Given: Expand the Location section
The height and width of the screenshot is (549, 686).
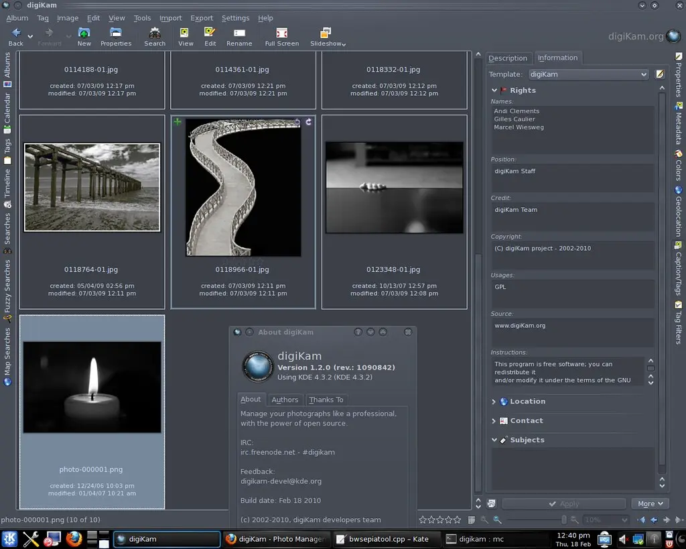Looking at the screenshot, I should tap(527, 402).
